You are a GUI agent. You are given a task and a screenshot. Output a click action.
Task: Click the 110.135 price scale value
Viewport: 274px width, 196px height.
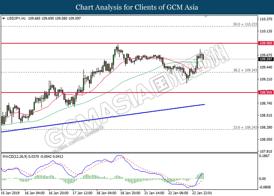[266, 31]
